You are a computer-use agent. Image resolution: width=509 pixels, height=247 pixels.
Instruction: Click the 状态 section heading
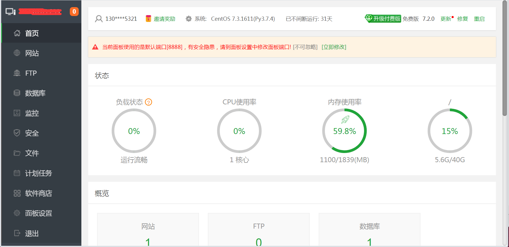(x=102, y=76)
